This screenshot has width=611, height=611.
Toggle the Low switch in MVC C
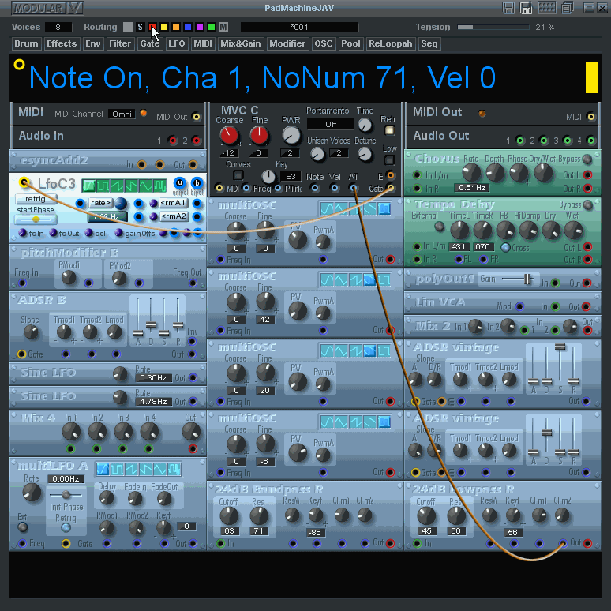389,160
